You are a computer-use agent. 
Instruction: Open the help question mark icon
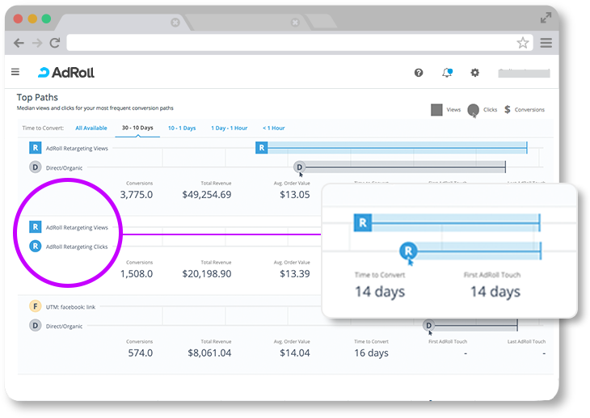point(419,73)
